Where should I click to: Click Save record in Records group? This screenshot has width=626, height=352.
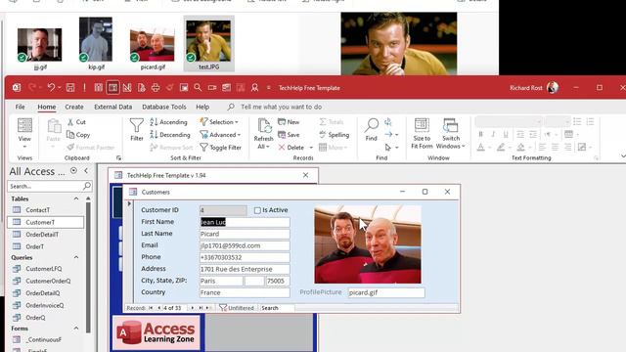point(289,135)
